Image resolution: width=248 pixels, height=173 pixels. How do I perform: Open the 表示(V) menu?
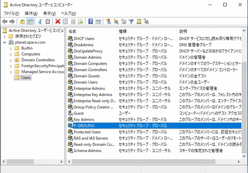point(50,14)
